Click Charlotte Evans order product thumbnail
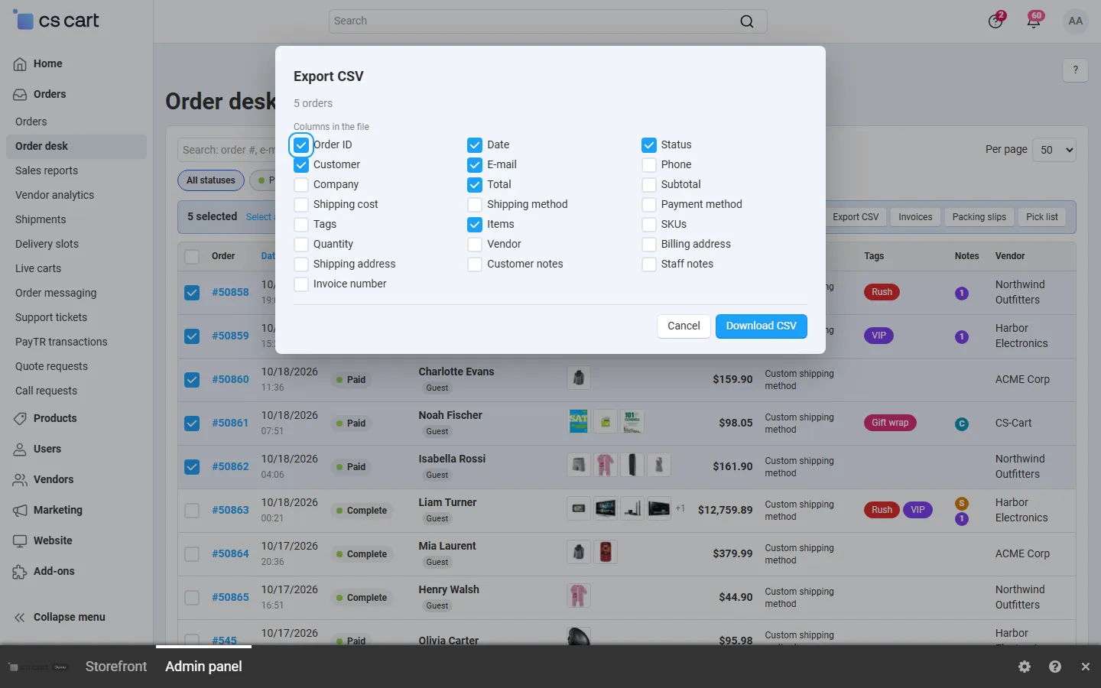 [579, 378]
